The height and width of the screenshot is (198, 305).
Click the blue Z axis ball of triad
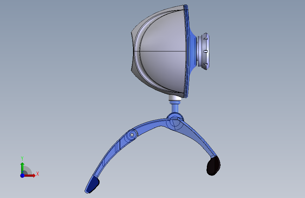[23, 175]
